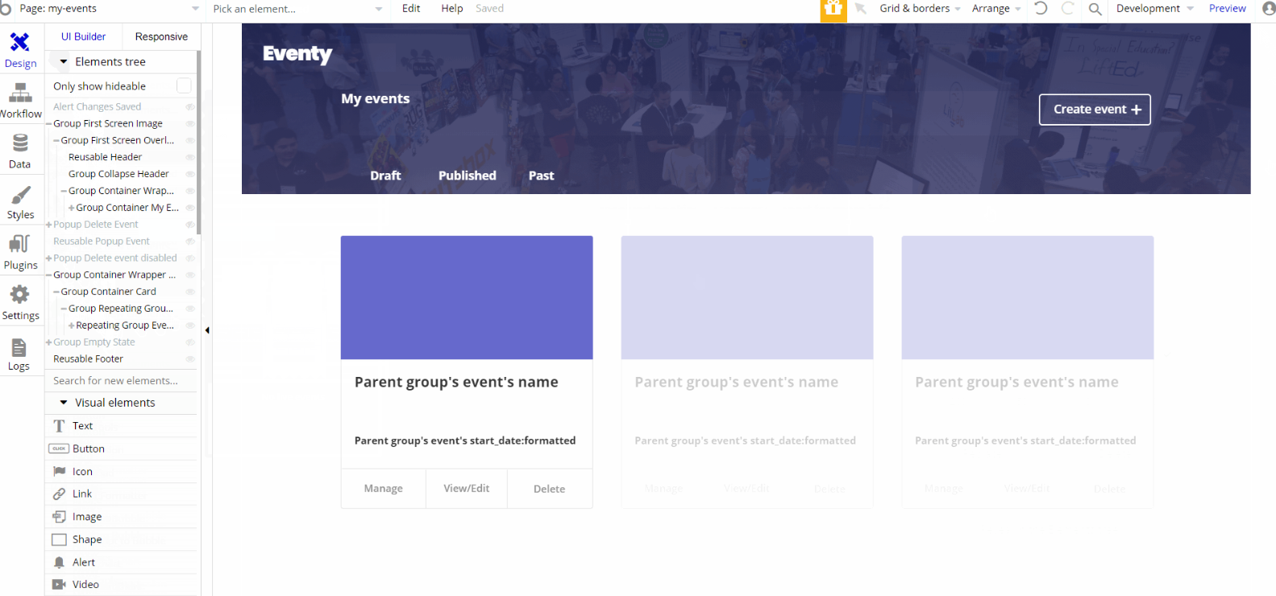Image resolution: width=1276 pixels, height=596 pixels.
Task: Expand the Popup Delete Event tree node
Action: (49, 225)
